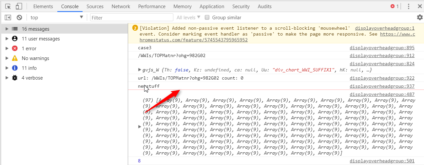Image resolution: width=424 pixels, height=165 pixels.
Task: Open the DevTools three-dot customize menu
Action: tap(409, 6)
